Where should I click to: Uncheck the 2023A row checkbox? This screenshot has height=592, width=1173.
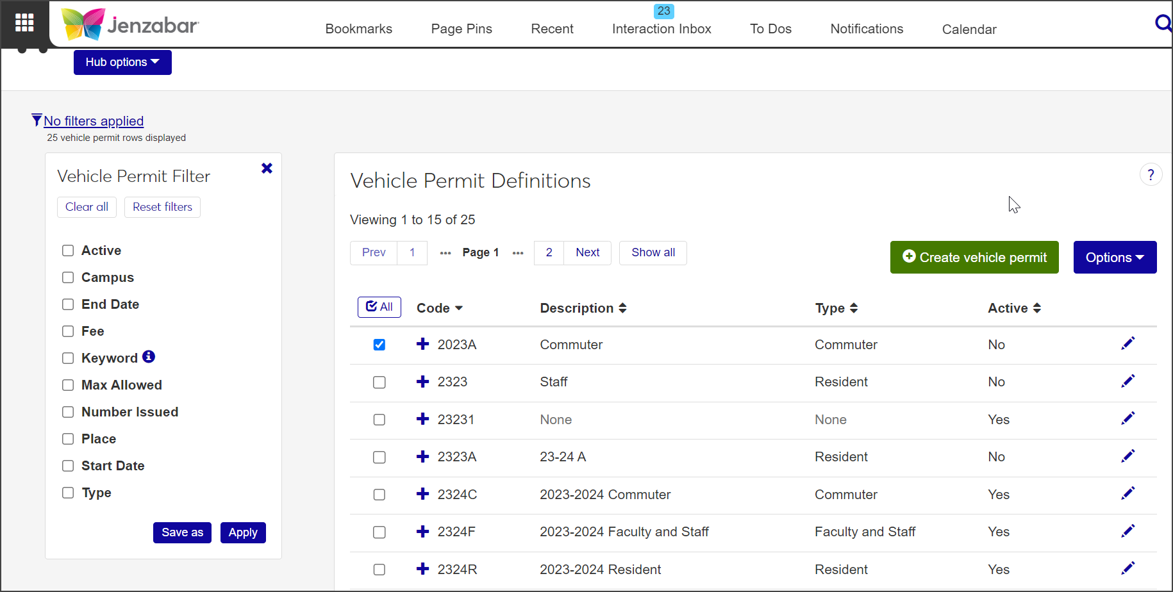click(x=379, y=345)
